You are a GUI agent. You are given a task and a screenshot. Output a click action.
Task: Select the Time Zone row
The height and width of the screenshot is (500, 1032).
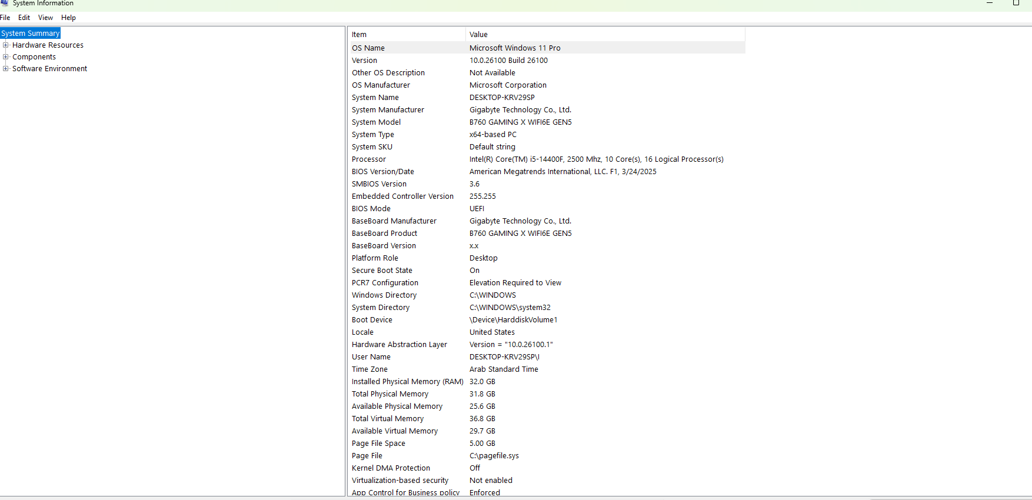click(x=547, y=369)
